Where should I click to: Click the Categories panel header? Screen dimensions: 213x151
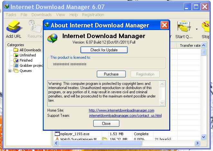[x=15, y=45]
